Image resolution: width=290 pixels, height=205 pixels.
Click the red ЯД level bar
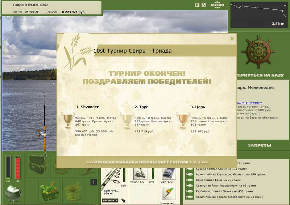pyautogui.click(x=18, y=167)
